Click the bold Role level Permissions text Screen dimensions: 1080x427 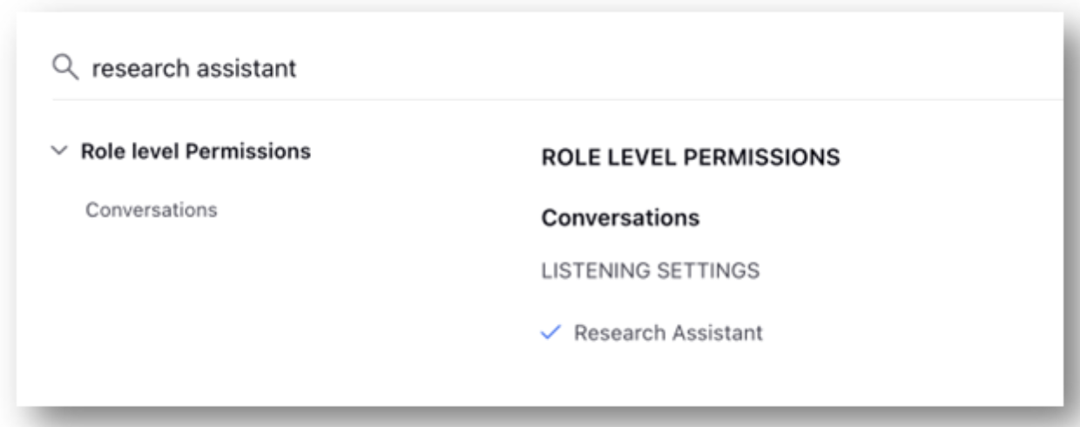point(195,151)
